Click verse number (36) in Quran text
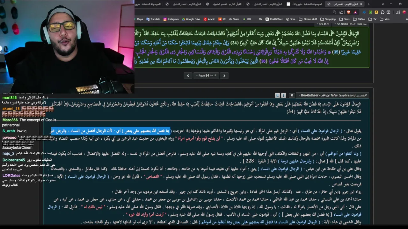Screen dimensions: 408x229 tap(263, 61)
